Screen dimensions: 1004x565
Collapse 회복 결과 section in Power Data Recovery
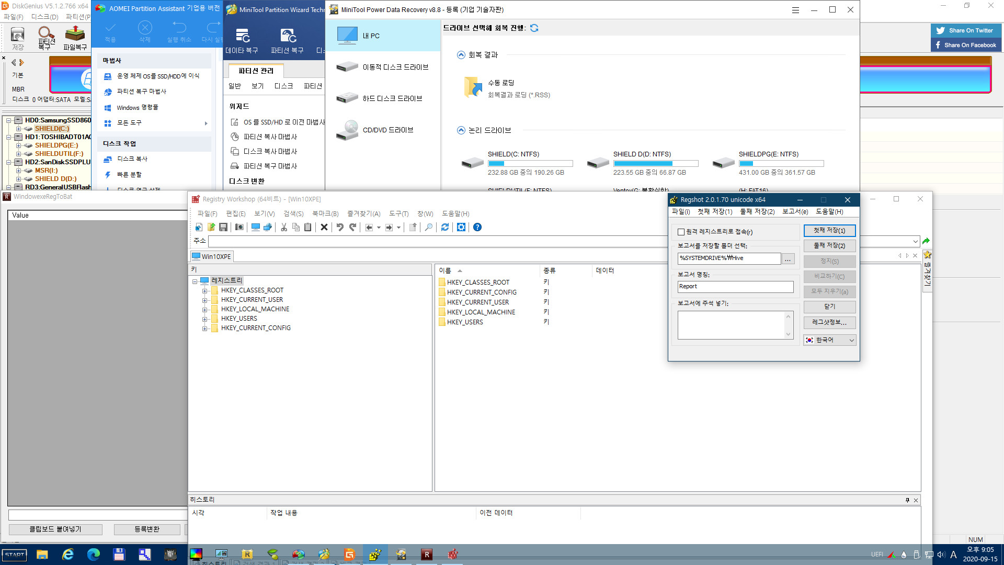pyautogui.click(x=461, y=55)
